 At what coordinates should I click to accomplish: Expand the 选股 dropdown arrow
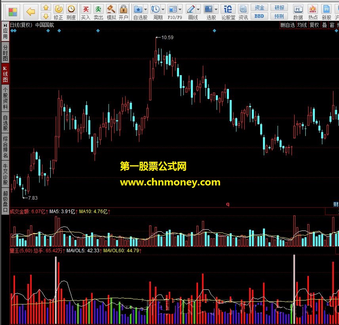(216, 9)
